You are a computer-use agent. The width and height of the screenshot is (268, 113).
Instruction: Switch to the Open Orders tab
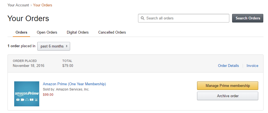pos(47,32)
